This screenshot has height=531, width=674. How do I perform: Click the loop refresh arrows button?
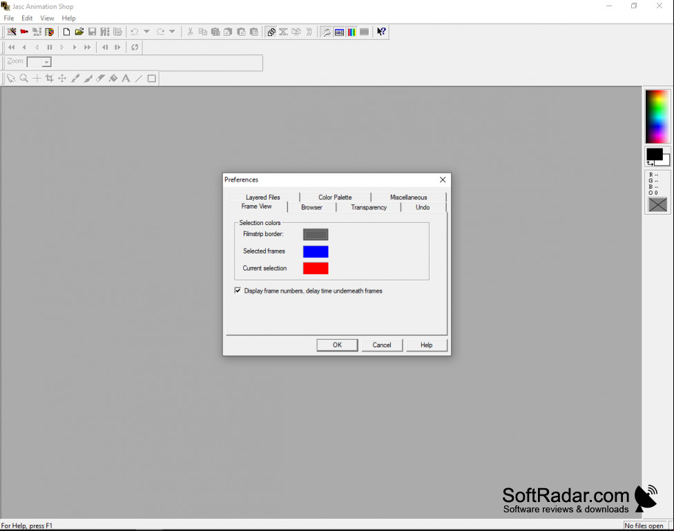tap(135, 47)
